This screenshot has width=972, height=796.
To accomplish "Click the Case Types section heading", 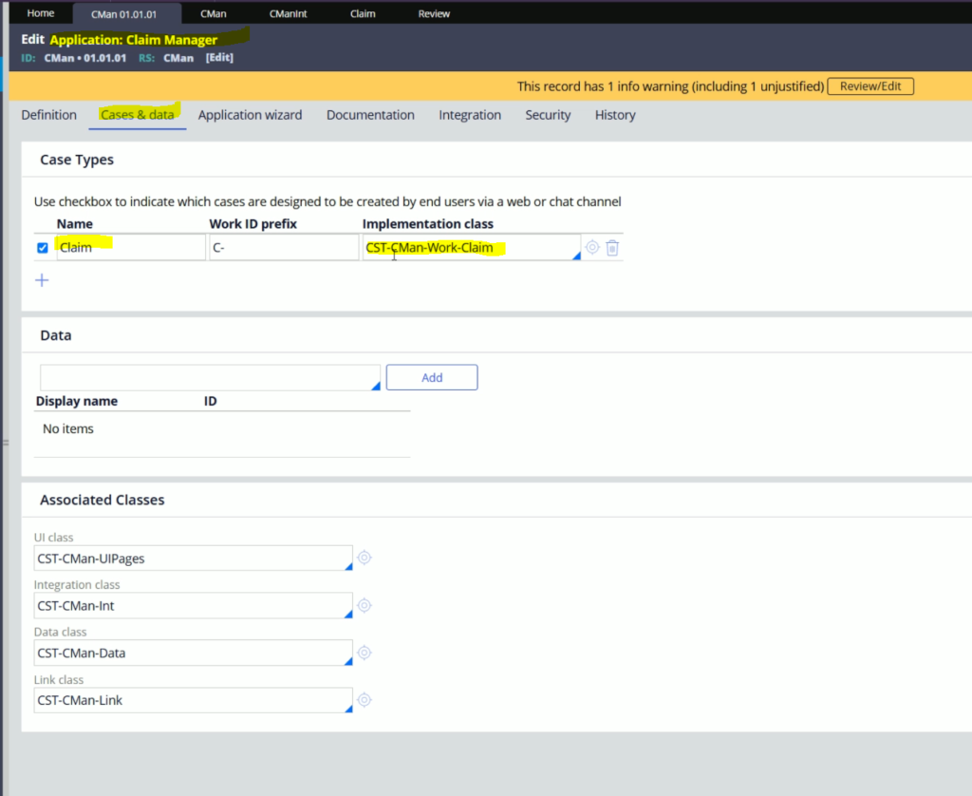I will point(77,160).
